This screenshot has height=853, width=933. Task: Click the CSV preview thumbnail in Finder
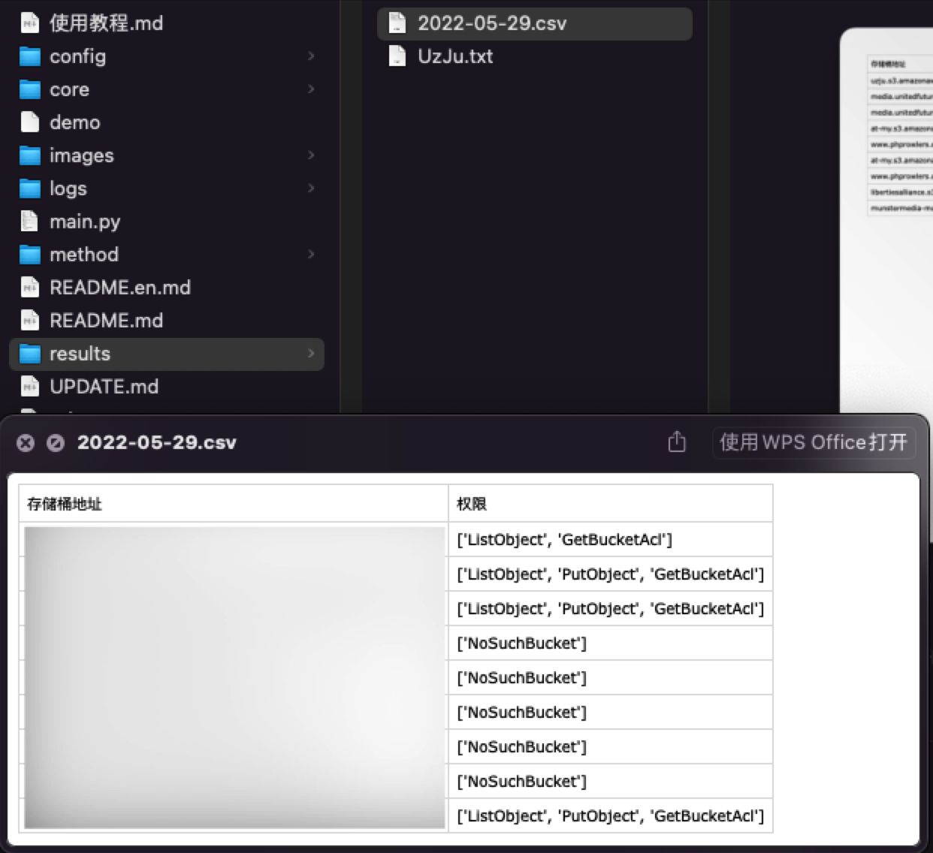(x=887, y=221)
